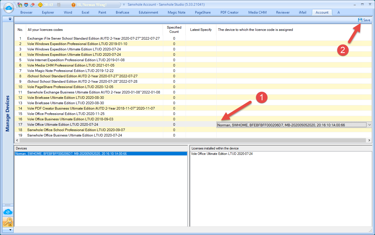Click the sidebar cloud sync icon
The width and height of the screenshot is (375, 235).
tap(8, 212)
